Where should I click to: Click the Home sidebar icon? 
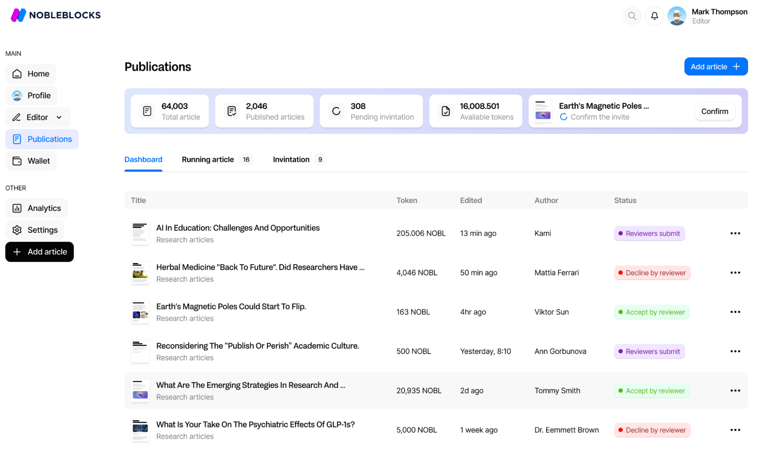pyautogui.click(x=17, y=73)
